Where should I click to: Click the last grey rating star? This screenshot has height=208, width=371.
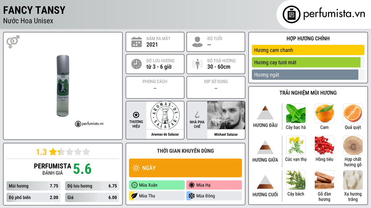coord(86,152)
